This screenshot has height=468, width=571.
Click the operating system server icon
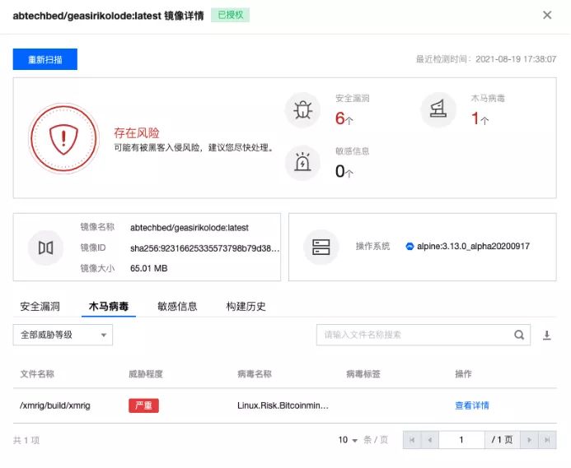click(x=321, y=248)
